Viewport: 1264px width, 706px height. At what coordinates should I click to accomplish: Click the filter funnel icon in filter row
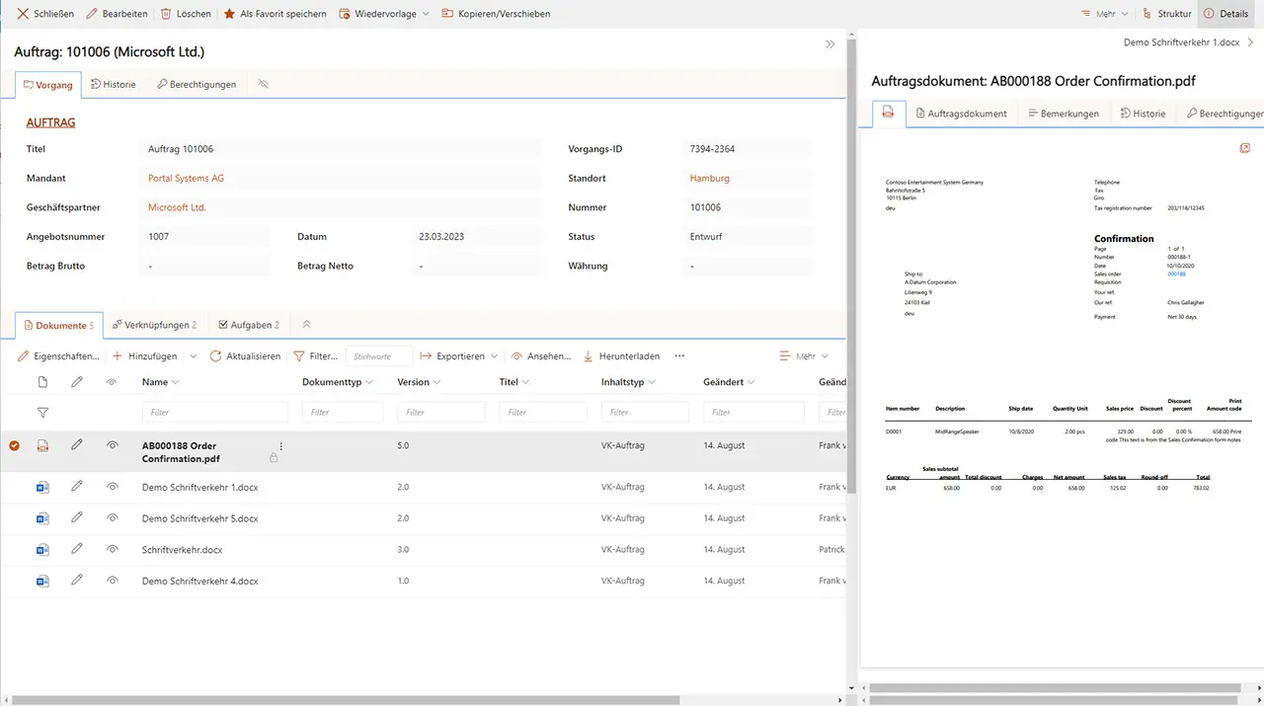coord(42,413)
